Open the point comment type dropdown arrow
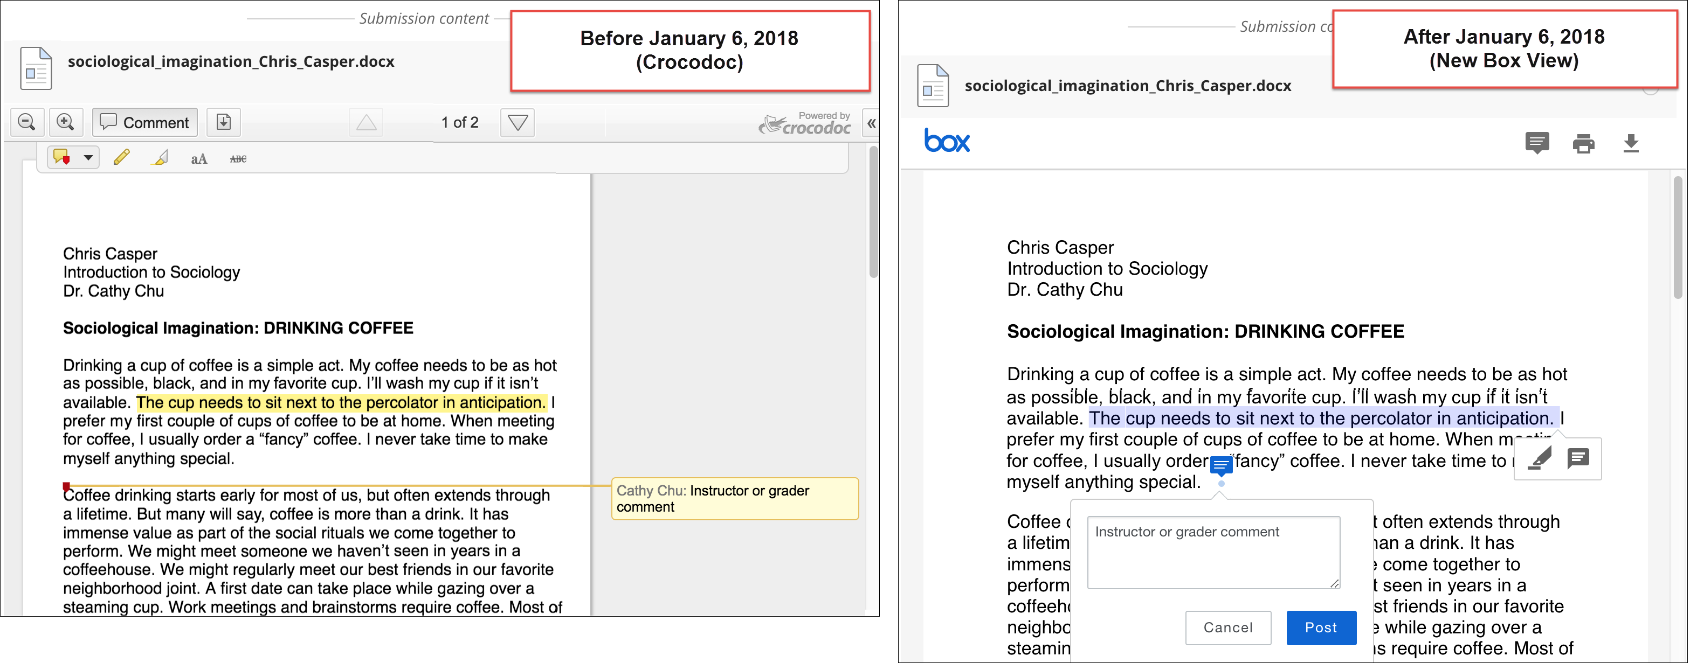Viewport: 1690px width, 663px height. pyautogui.click(x=88, y=158)
